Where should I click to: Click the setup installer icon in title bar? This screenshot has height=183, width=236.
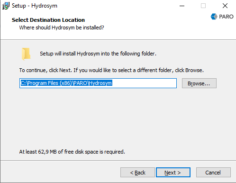click(6, 6)
